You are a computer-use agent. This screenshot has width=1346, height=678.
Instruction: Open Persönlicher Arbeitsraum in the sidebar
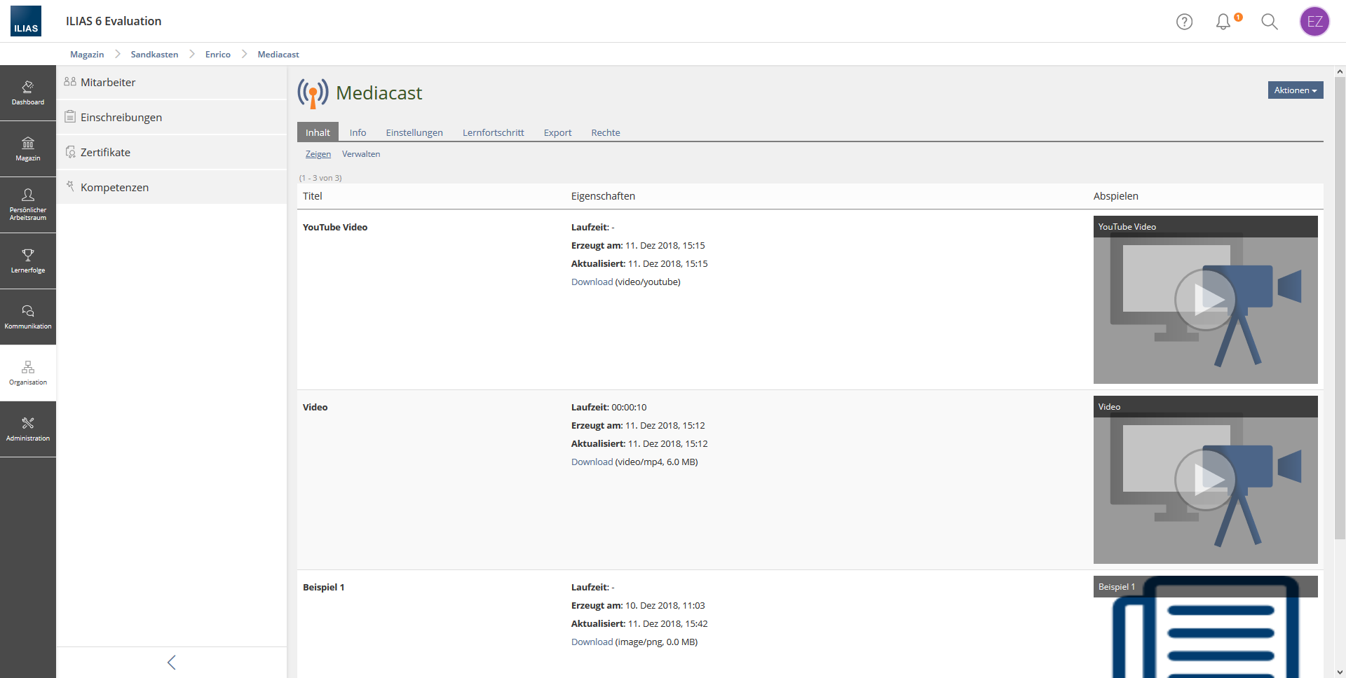point(28,204)
